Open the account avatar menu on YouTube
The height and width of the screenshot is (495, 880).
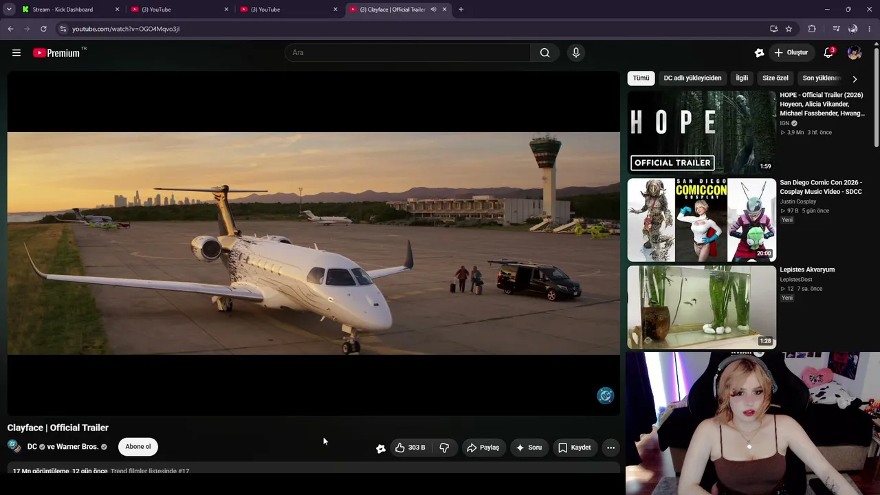855,53
